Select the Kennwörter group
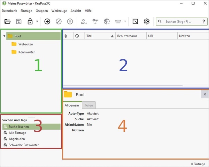The width and height of the screenshot is (209, 167). click(23, 52)
